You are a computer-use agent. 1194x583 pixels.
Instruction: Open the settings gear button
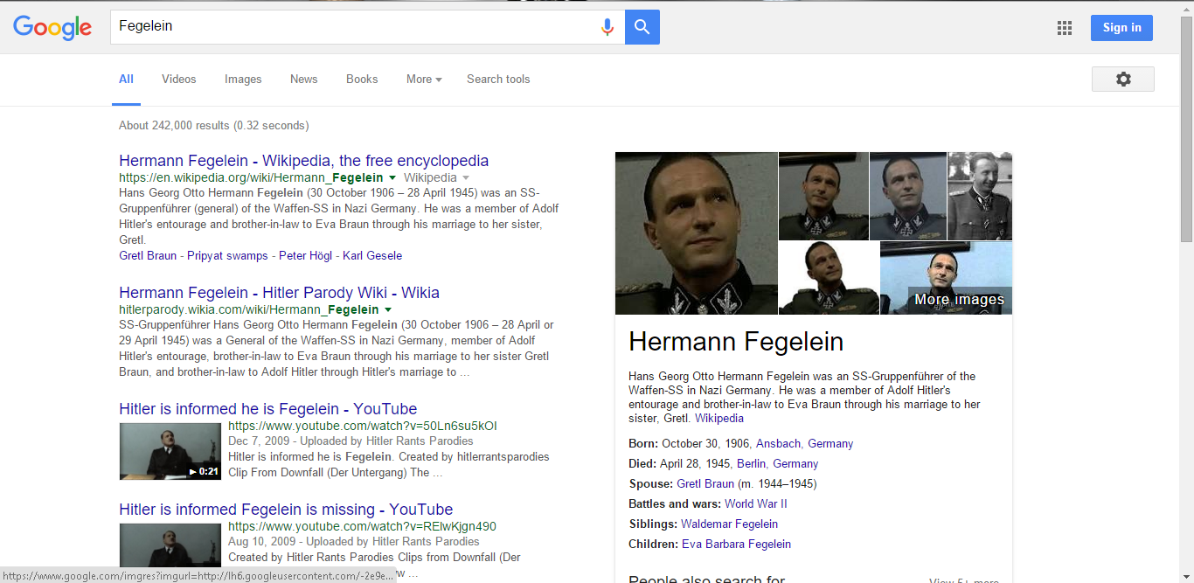pos(1123,79)
